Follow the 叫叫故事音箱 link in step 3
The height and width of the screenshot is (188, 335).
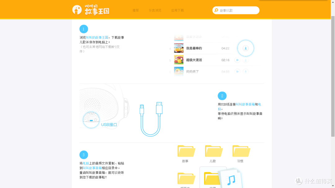[x=92, y=168]
